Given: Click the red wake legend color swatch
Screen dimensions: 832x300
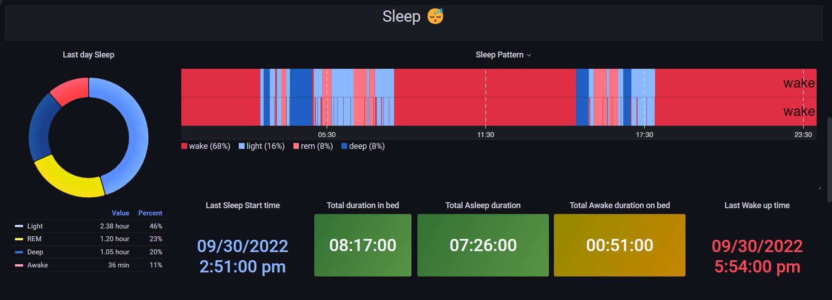Looking at the screenshot, I should (x=184, y=146).
